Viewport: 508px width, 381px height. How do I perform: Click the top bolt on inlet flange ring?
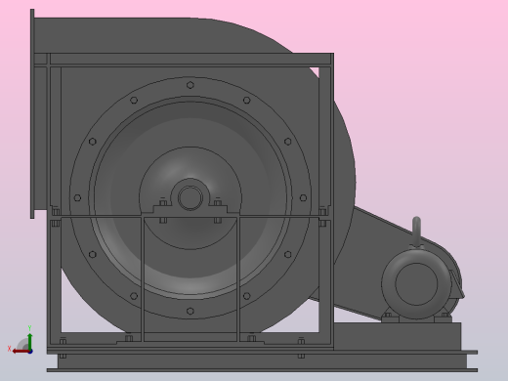click(190, 85)
